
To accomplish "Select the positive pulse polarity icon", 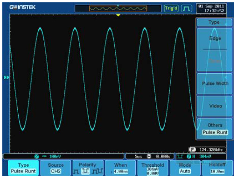I will [76, 172].
